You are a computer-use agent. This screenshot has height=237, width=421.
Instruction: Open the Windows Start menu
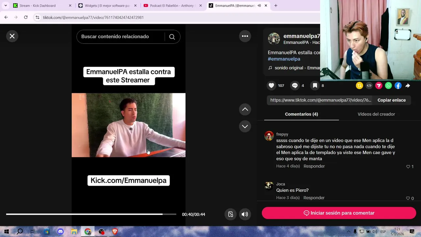coord(6,232)
